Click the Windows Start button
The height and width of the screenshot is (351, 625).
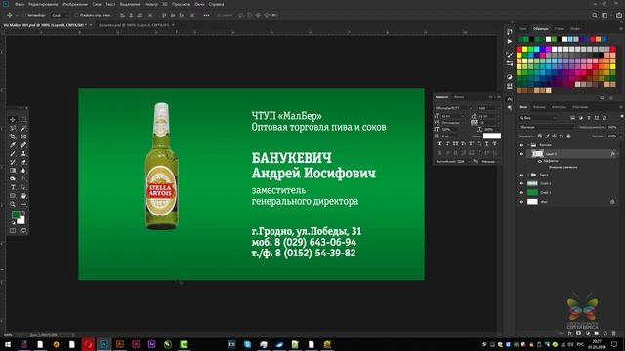(x=8, y=344)
